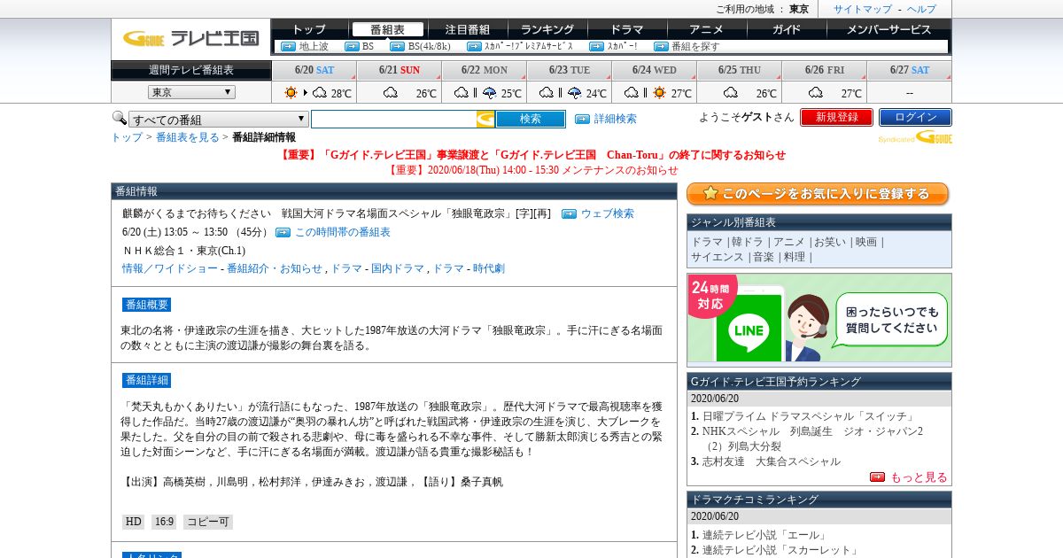This screenshot has width=1063, height=558.
Task: Click arrow icon beside この時間帯の番組表
Action: coord(283,232)
